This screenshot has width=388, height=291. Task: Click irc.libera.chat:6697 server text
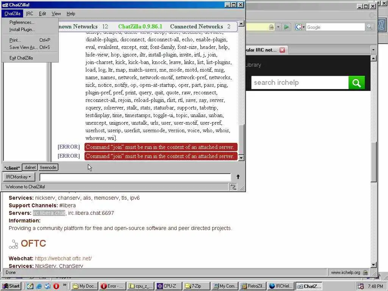[x=91, y=213]
